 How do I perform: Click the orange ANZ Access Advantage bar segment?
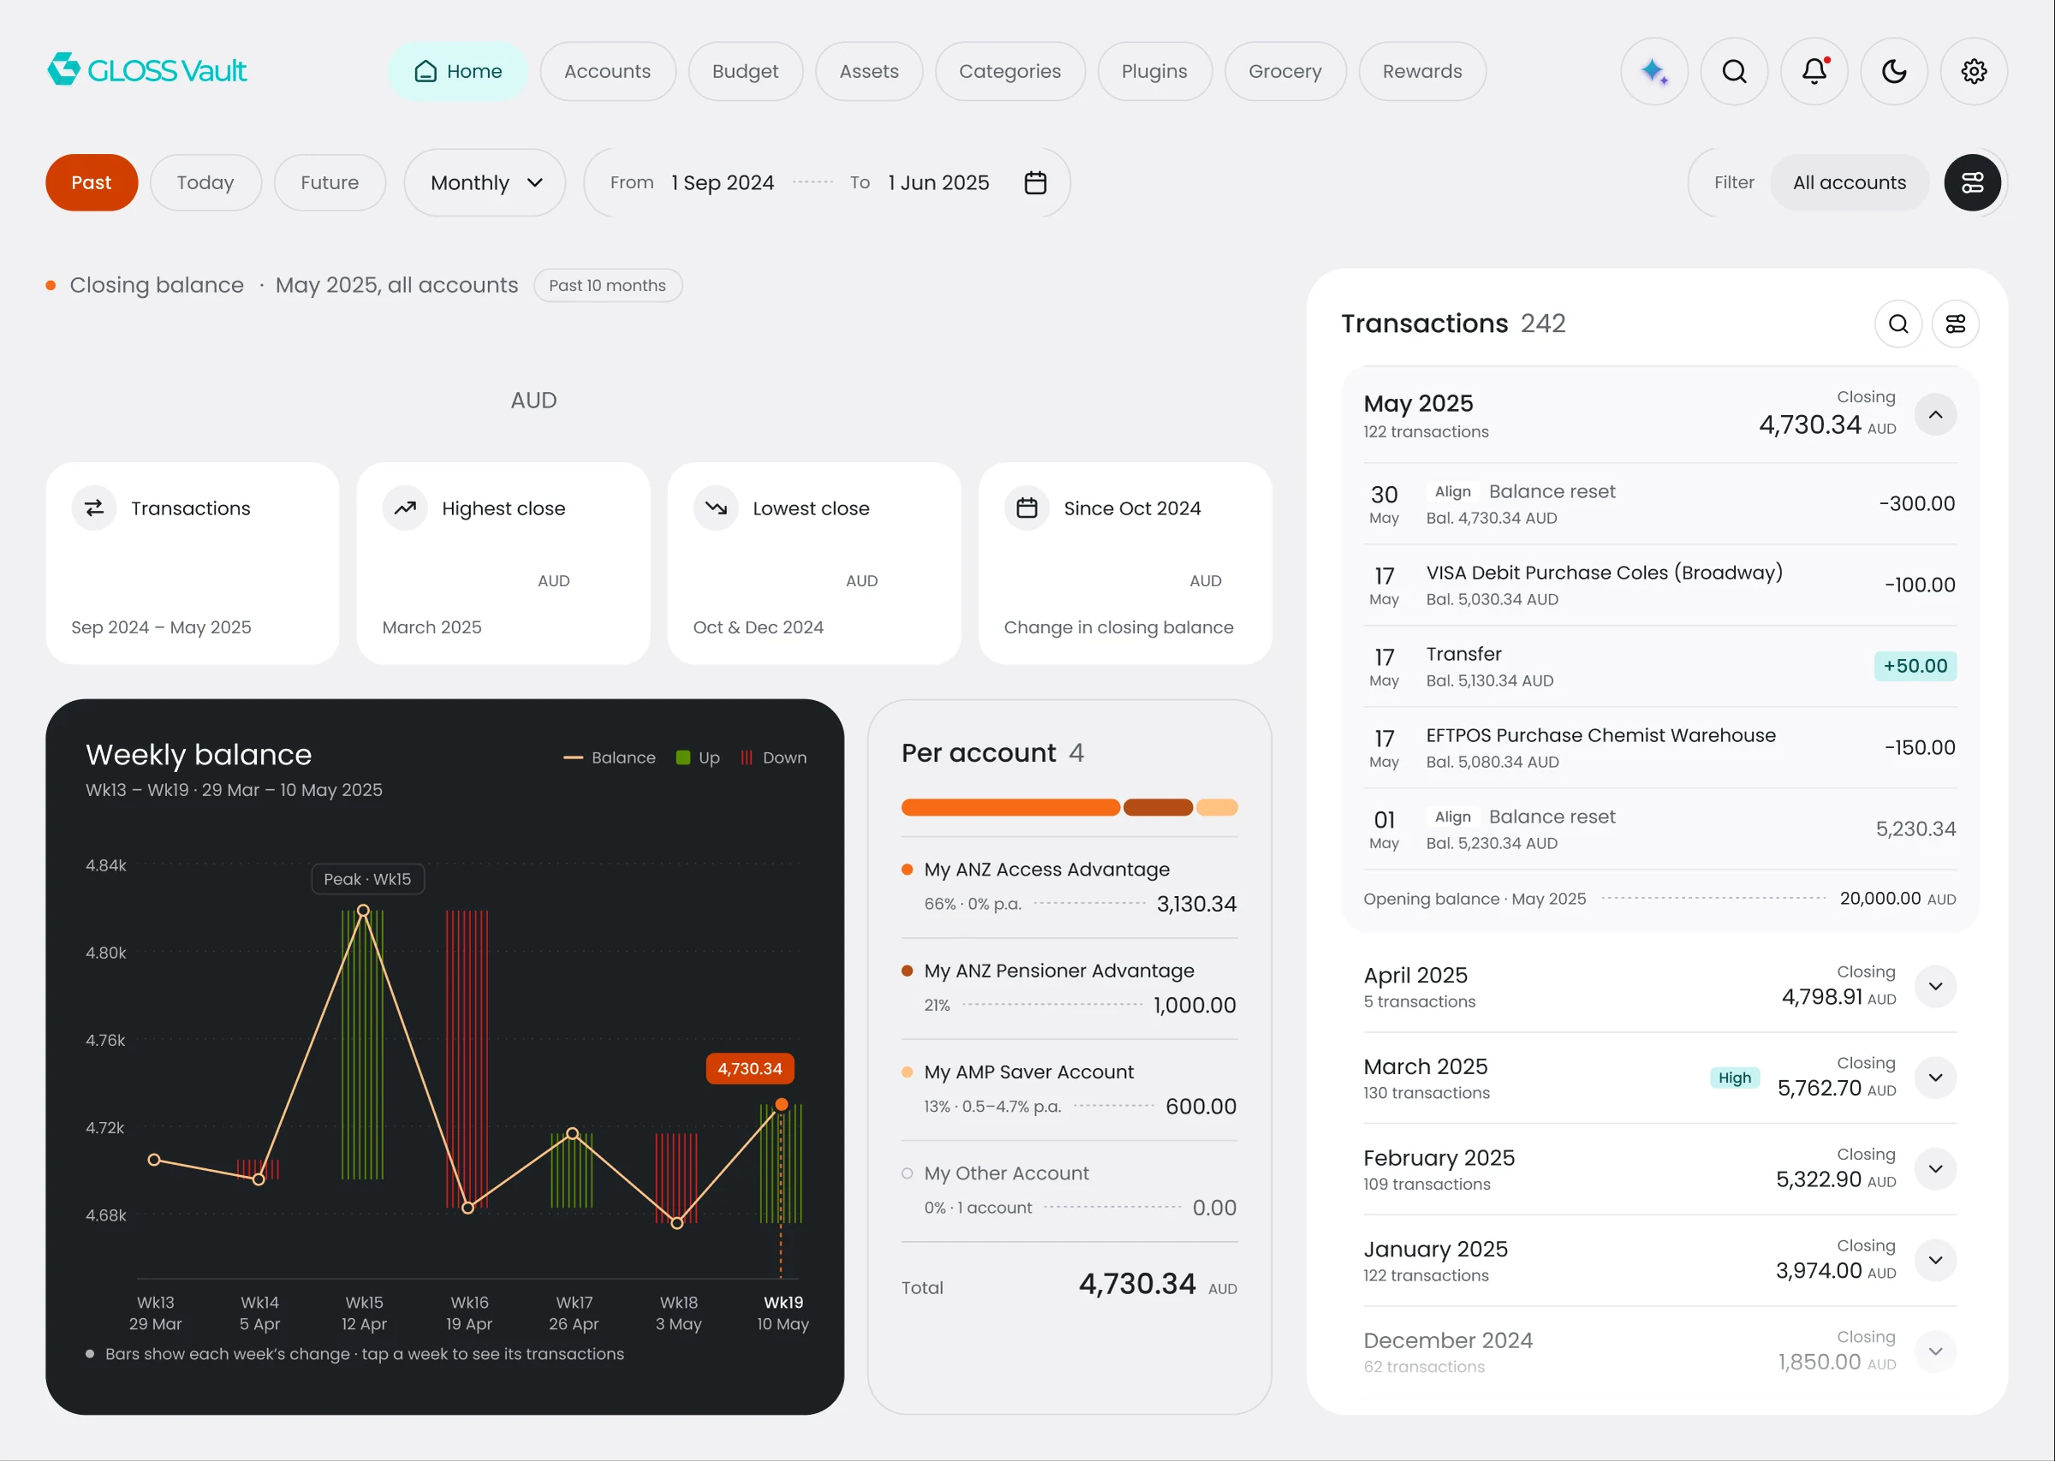pyautogui.click(x=1010, y=808)
